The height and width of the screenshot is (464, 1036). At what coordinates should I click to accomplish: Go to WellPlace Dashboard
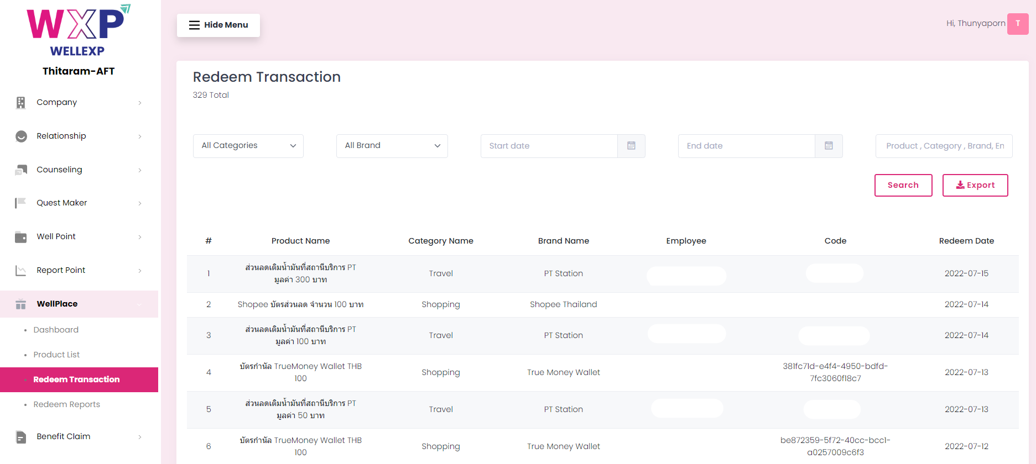[x=56, y=330]
